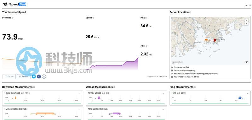Open the info icon next to Jitter

tap(146, 46)
